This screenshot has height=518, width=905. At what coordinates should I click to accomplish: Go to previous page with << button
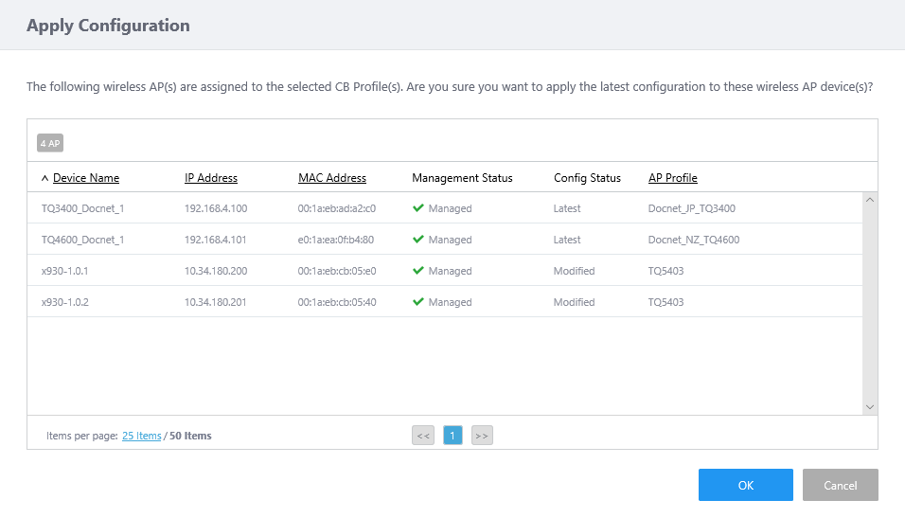(x=423, y=436)
